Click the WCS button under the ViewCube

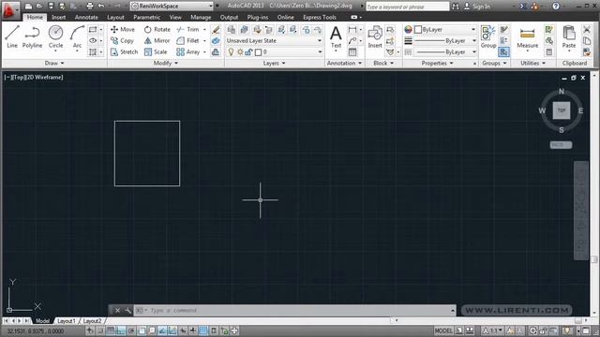pyautogui.click(x=561, y=145)
